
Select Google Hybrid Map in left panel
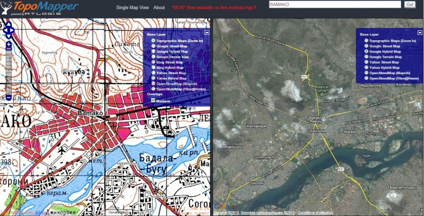point(153,51)
